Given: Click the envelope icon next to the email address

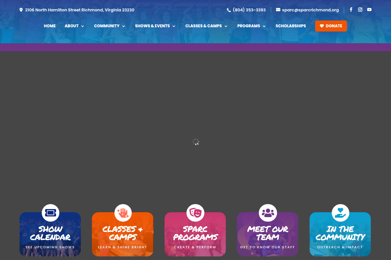Looking at the screenshot, I should pyautogui.click(x=278, y=10).
